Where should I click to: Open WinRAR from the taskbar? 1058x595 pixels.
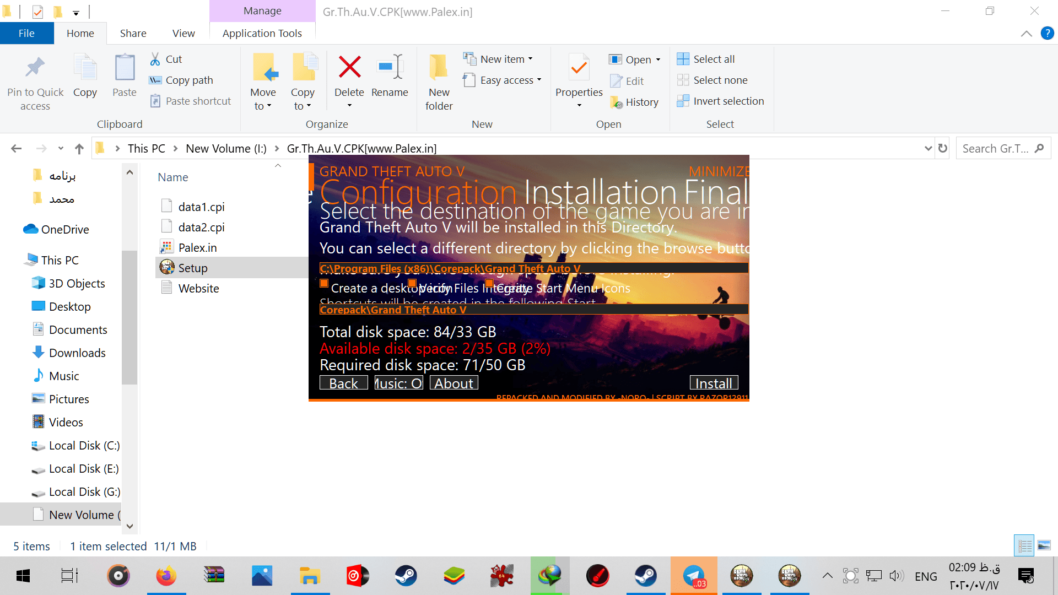(214, 576)
